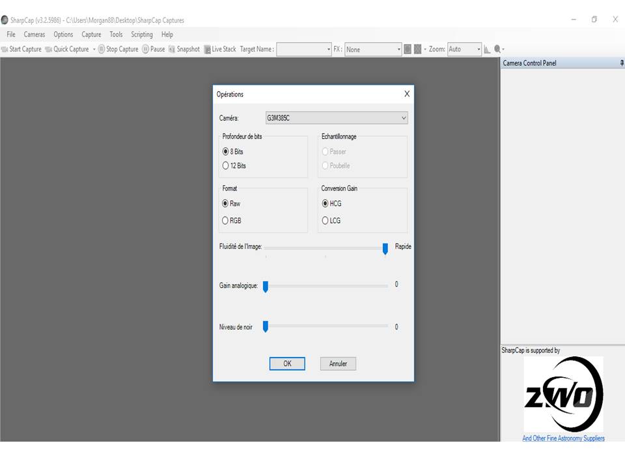Confirm the dialog with OK
The height and width of the screenshot is (469, 625).
287,364
